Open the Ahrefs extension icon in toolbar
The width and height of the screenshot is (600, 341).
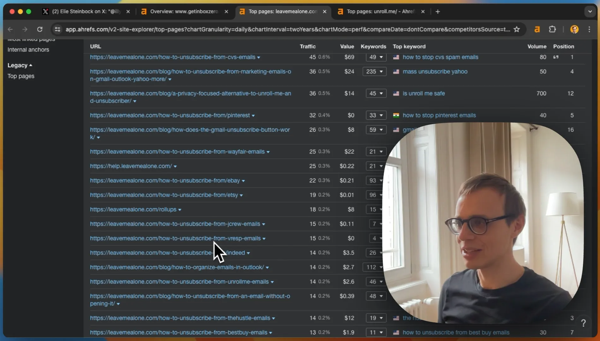[x=537, y=29]
